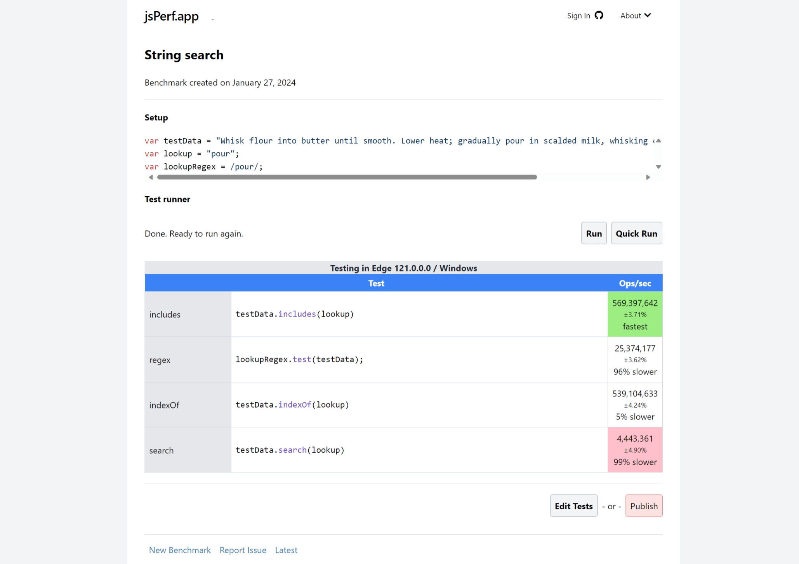The height and width of the screenshot is (564, 799).
Task: Click the Test runner section heading
Action: 167,199
